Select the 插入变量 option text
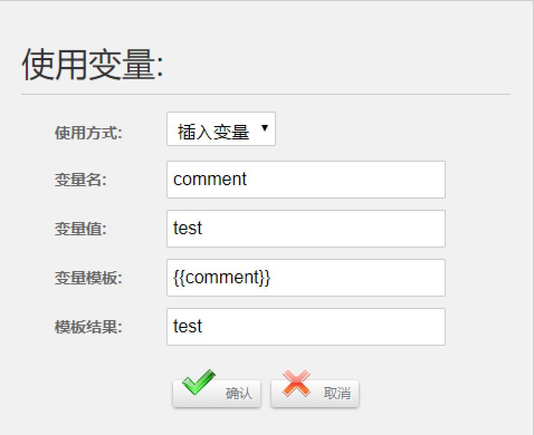This screenshot has height=435, width=534. click(213, 132)
